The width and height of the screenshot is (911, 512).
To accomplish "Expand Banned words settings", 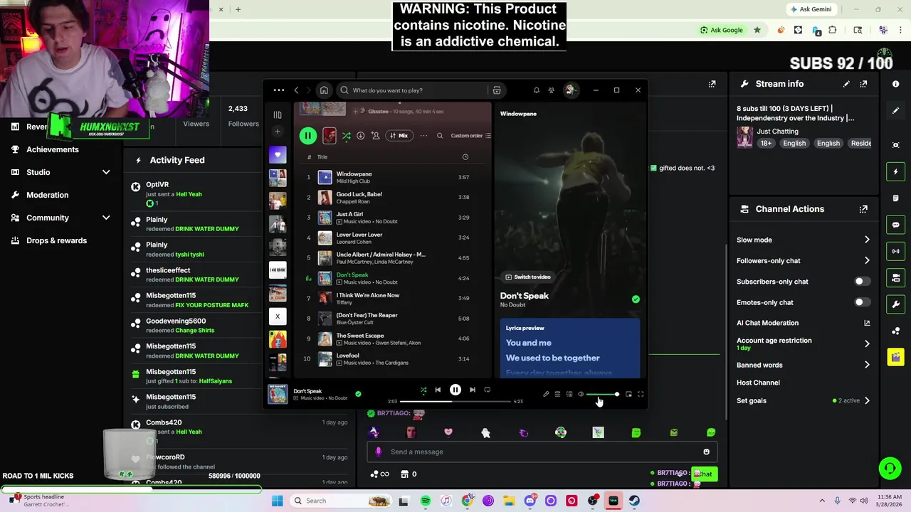I will (866, 365).
